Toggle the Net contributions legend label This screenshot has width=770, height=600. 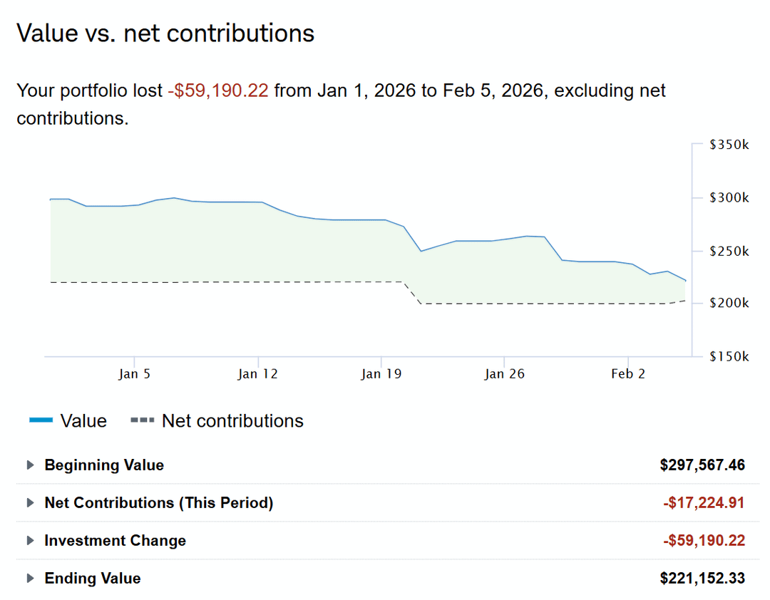tap(232, 421)
